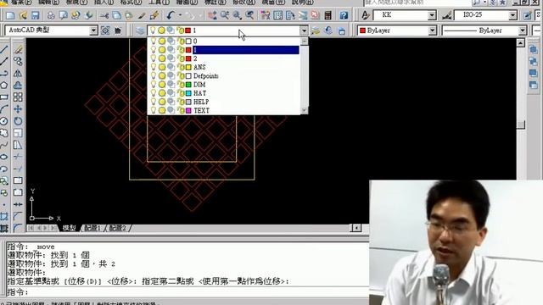Click the first-tab navigation arrow

pyautogui.click(x=31, y=228)
